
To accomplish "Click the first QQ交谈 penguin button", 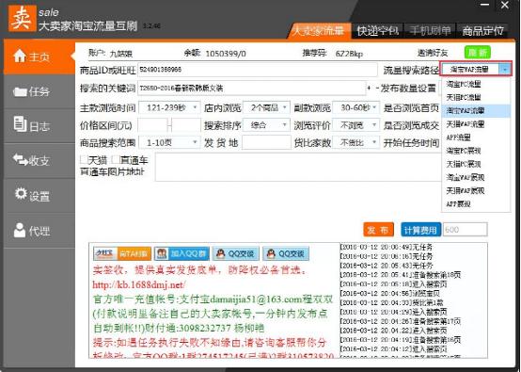I will tap(237, 254).
